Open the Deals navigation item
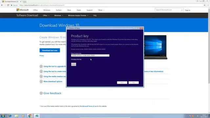This screenshot has height=118, width=210. point(79,10)
